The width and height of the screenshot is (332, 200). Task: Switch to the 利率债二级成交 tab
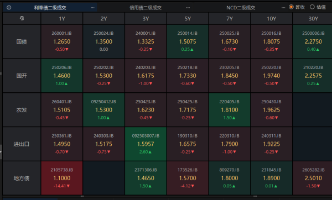tap(50, 8)
